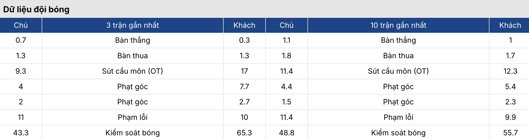Click the 7.7 corner kicks value

tap(244, 87)
